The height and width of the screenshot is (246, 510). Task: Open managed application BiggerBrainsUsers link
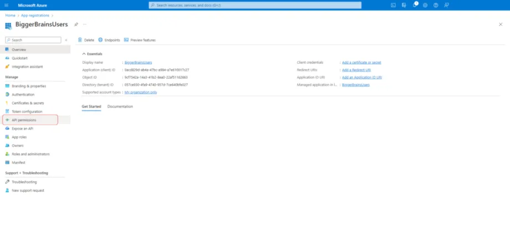(x=355, y=85)
